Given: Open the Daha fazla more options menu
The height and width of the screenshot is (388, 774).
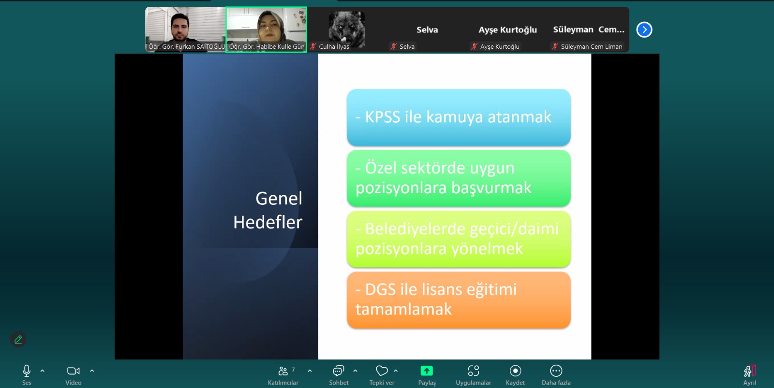Looking at the screenshot, I should click(x=556, y=371).
